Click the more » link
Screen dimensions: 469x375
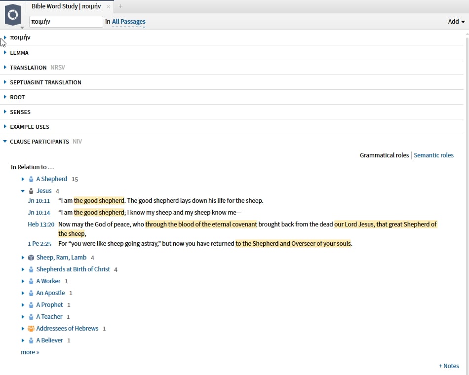click(x=30, y=352)
